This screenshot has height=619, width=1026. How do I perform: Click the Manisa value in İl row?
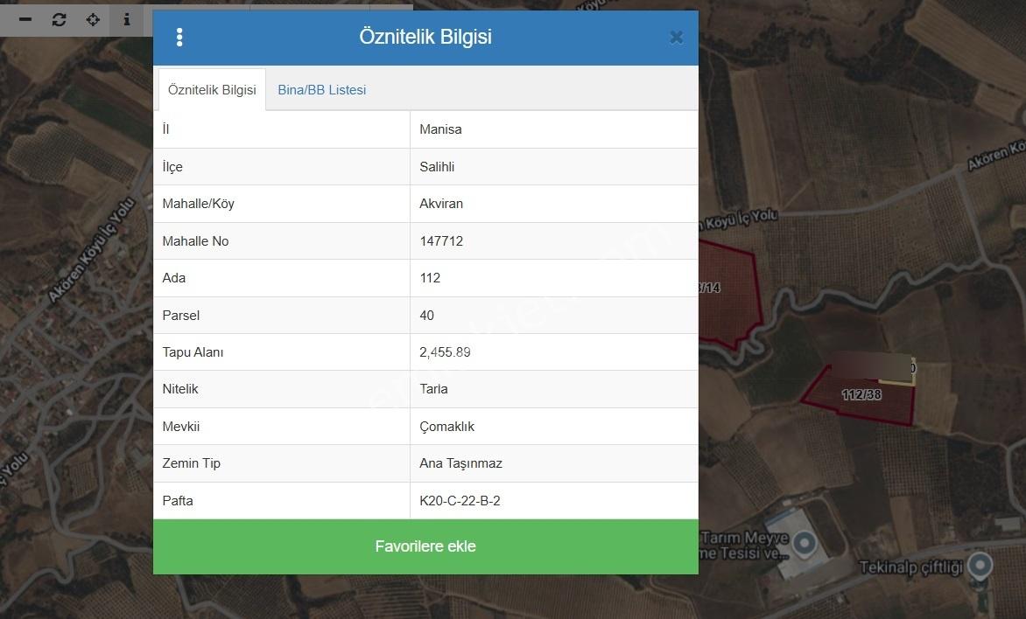pyautogui.click(x=440, y=129)
